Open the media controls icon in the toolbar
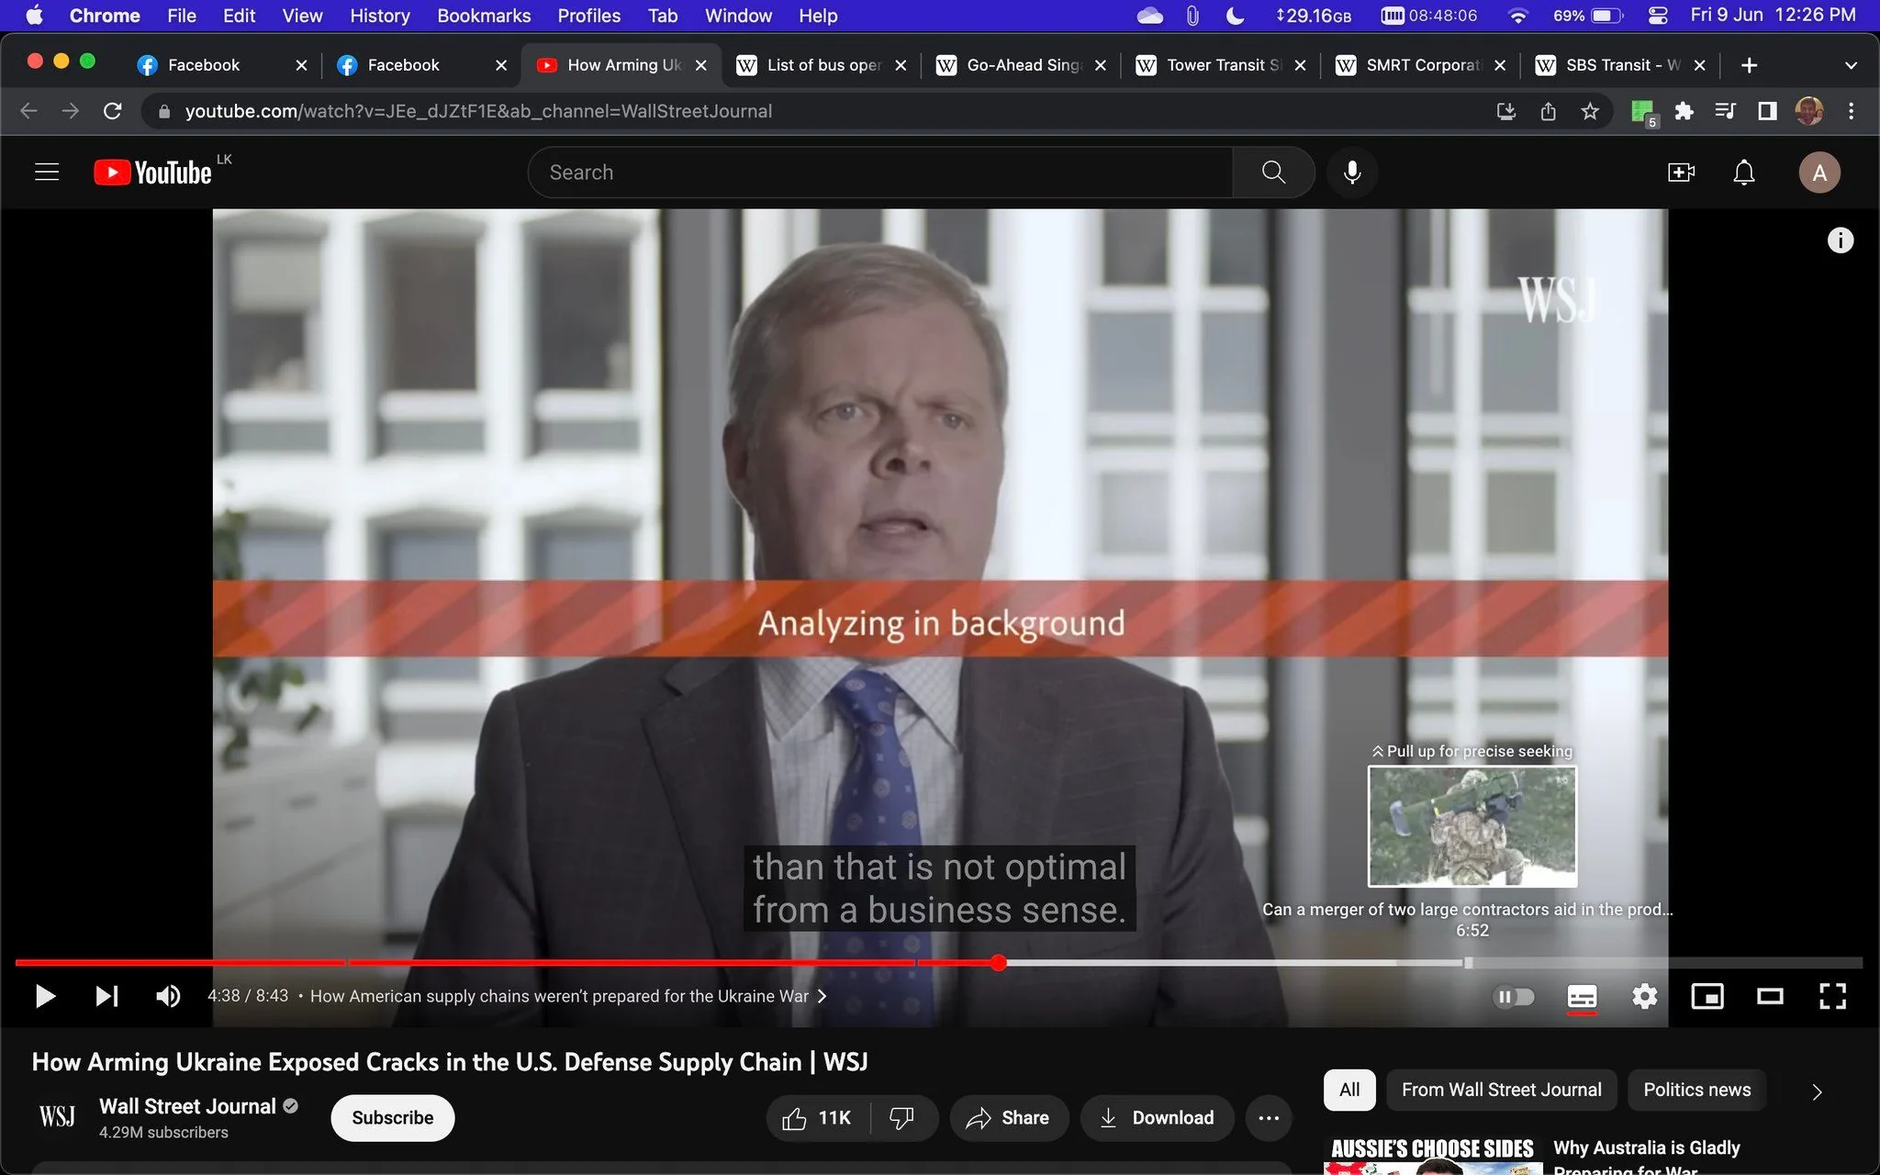 coord(1725,111)
